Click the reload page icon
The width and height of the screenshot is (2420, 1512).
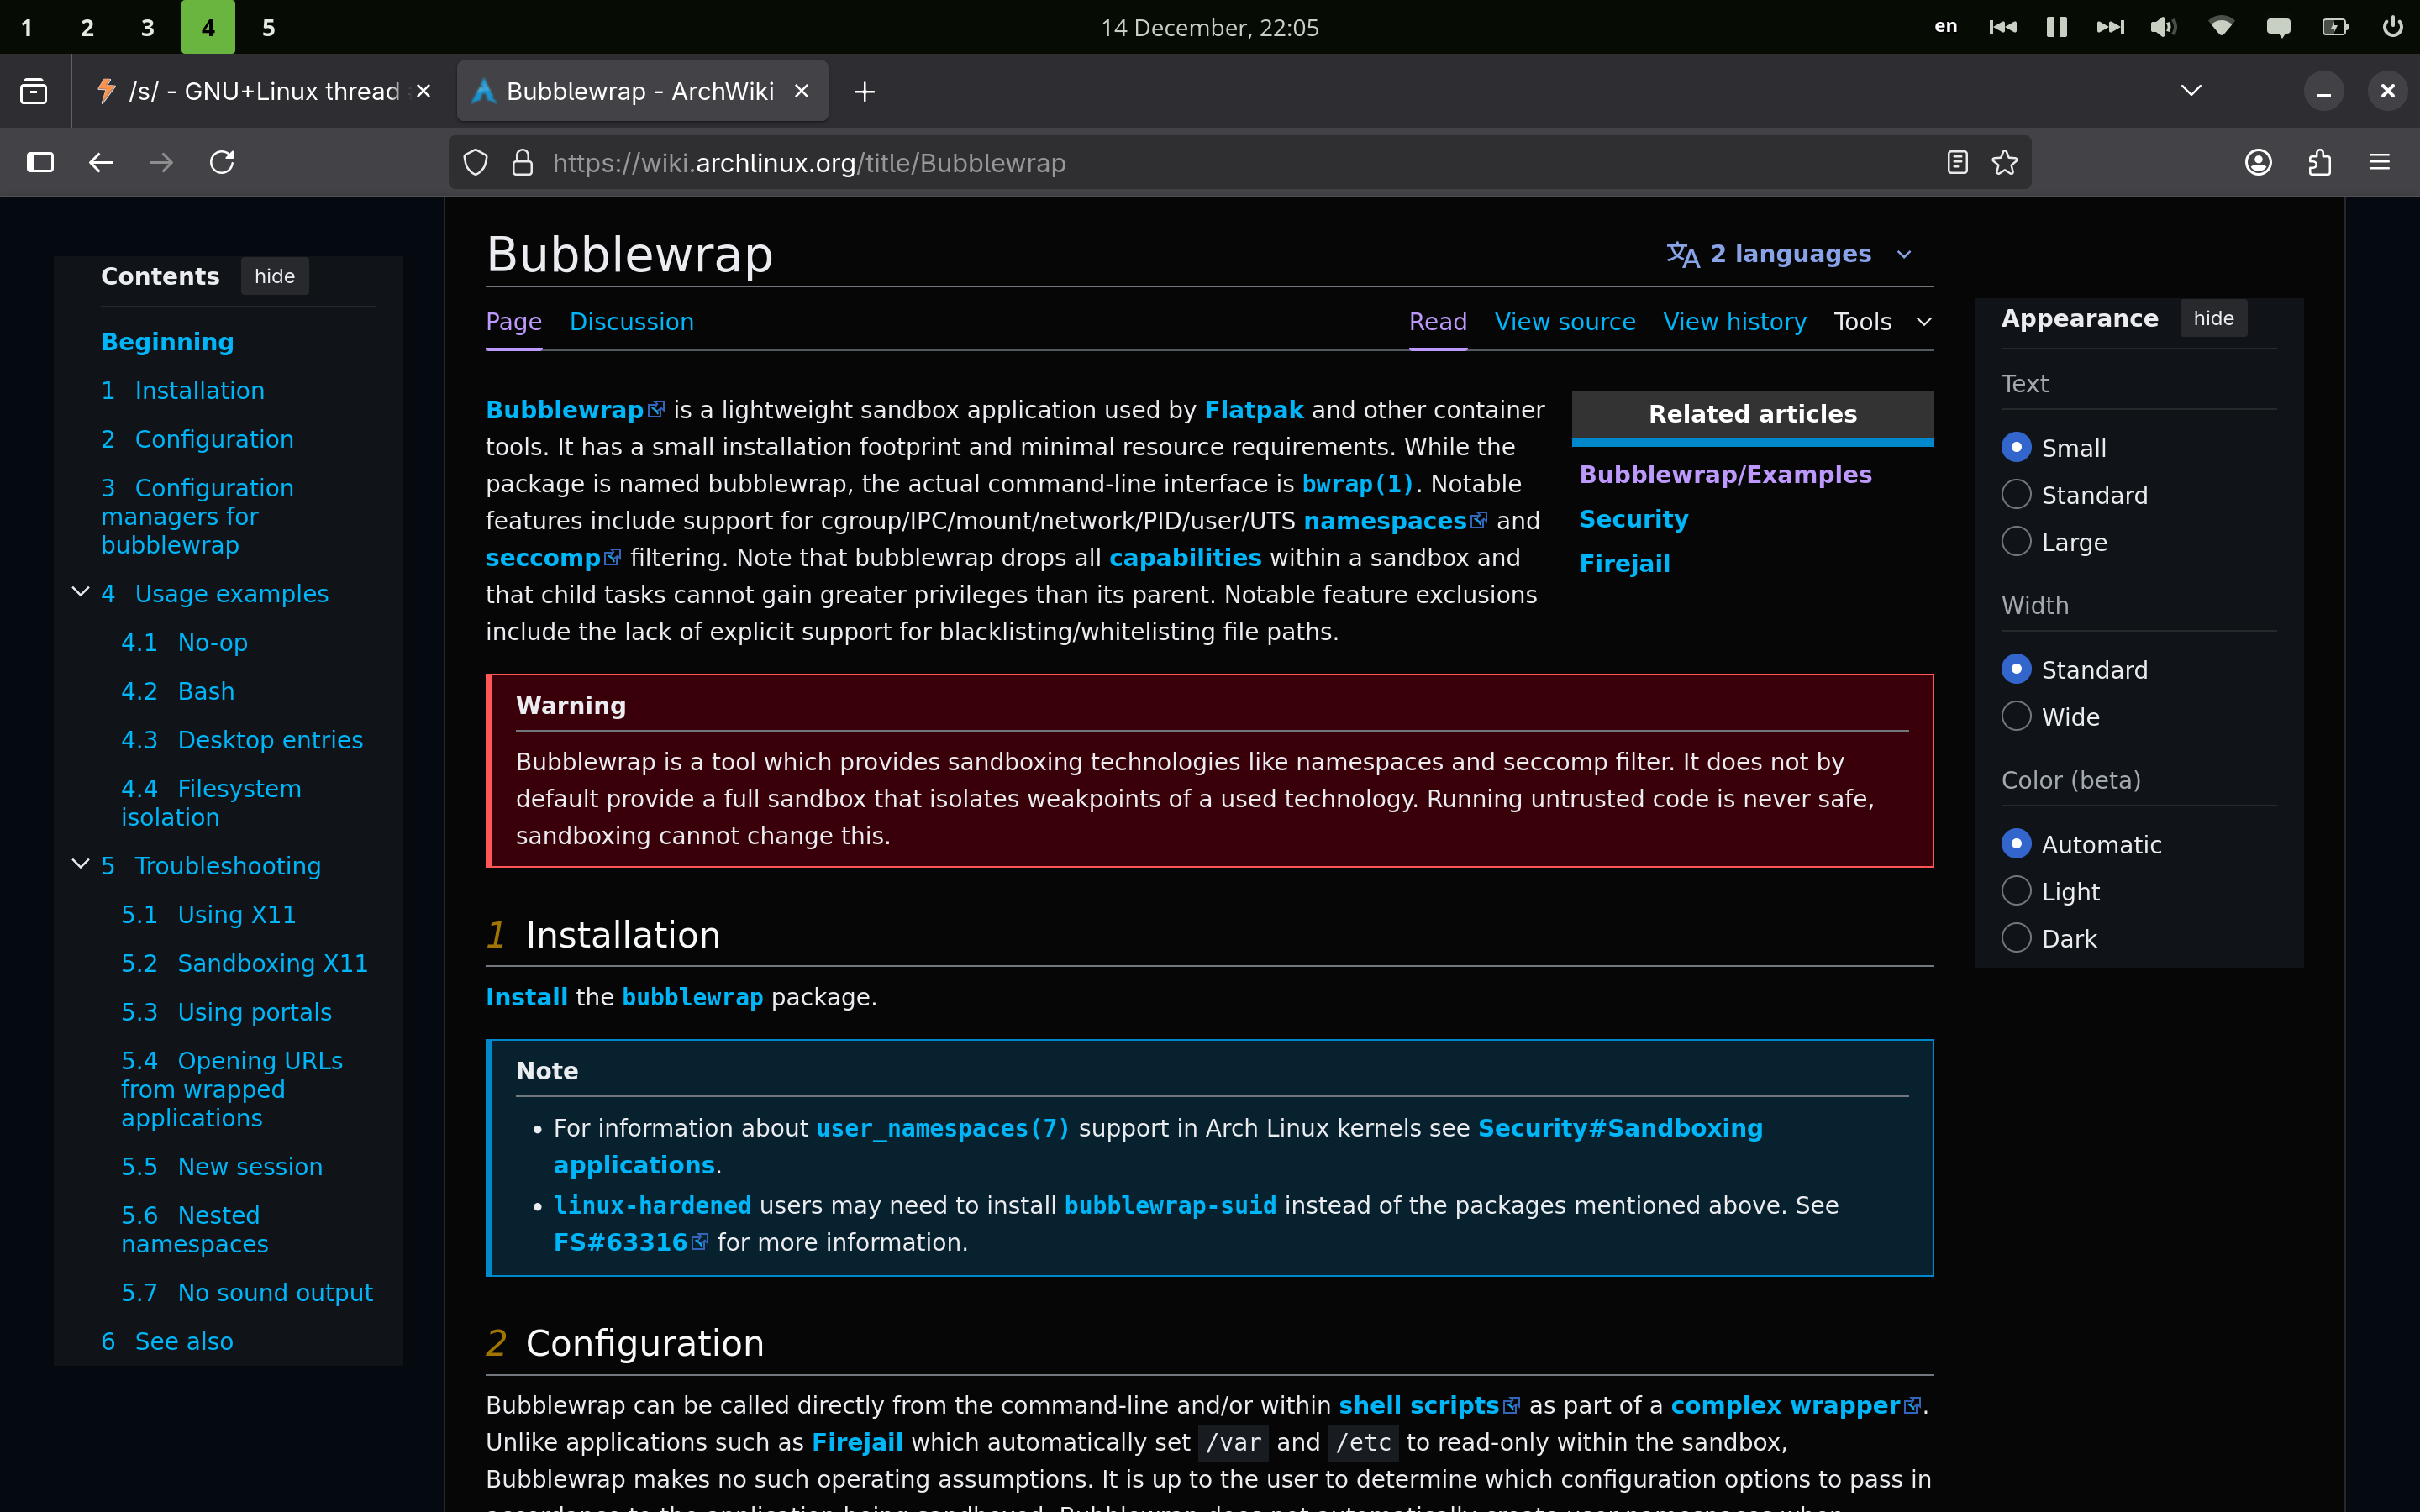coord(222,162)
